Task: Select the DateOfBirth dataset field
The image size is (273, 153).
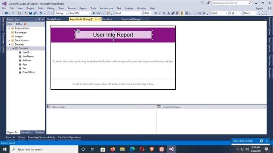Action: [29, 72]
